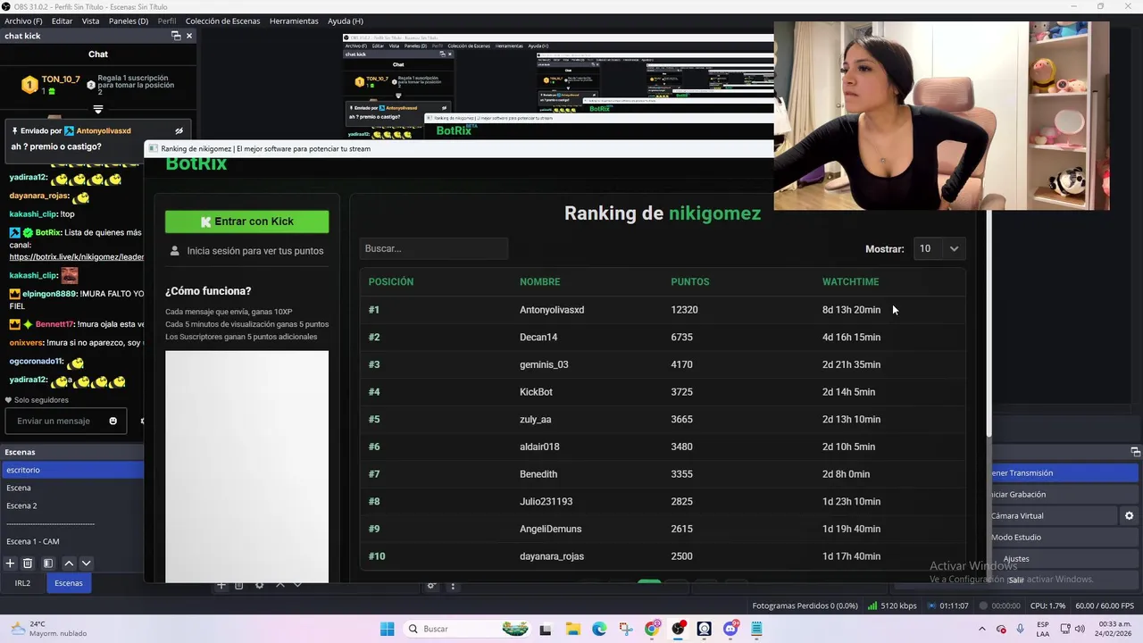This screenshot has height=643, width=1143.
Task: Open Discord in taskbar
Action: pyautogui.click(x=730, y=629)
